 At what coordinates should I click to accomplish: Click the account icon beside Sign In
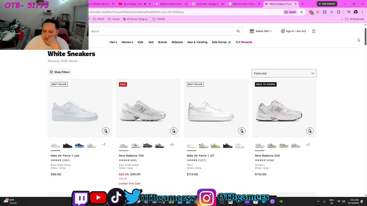coord(283,31)
